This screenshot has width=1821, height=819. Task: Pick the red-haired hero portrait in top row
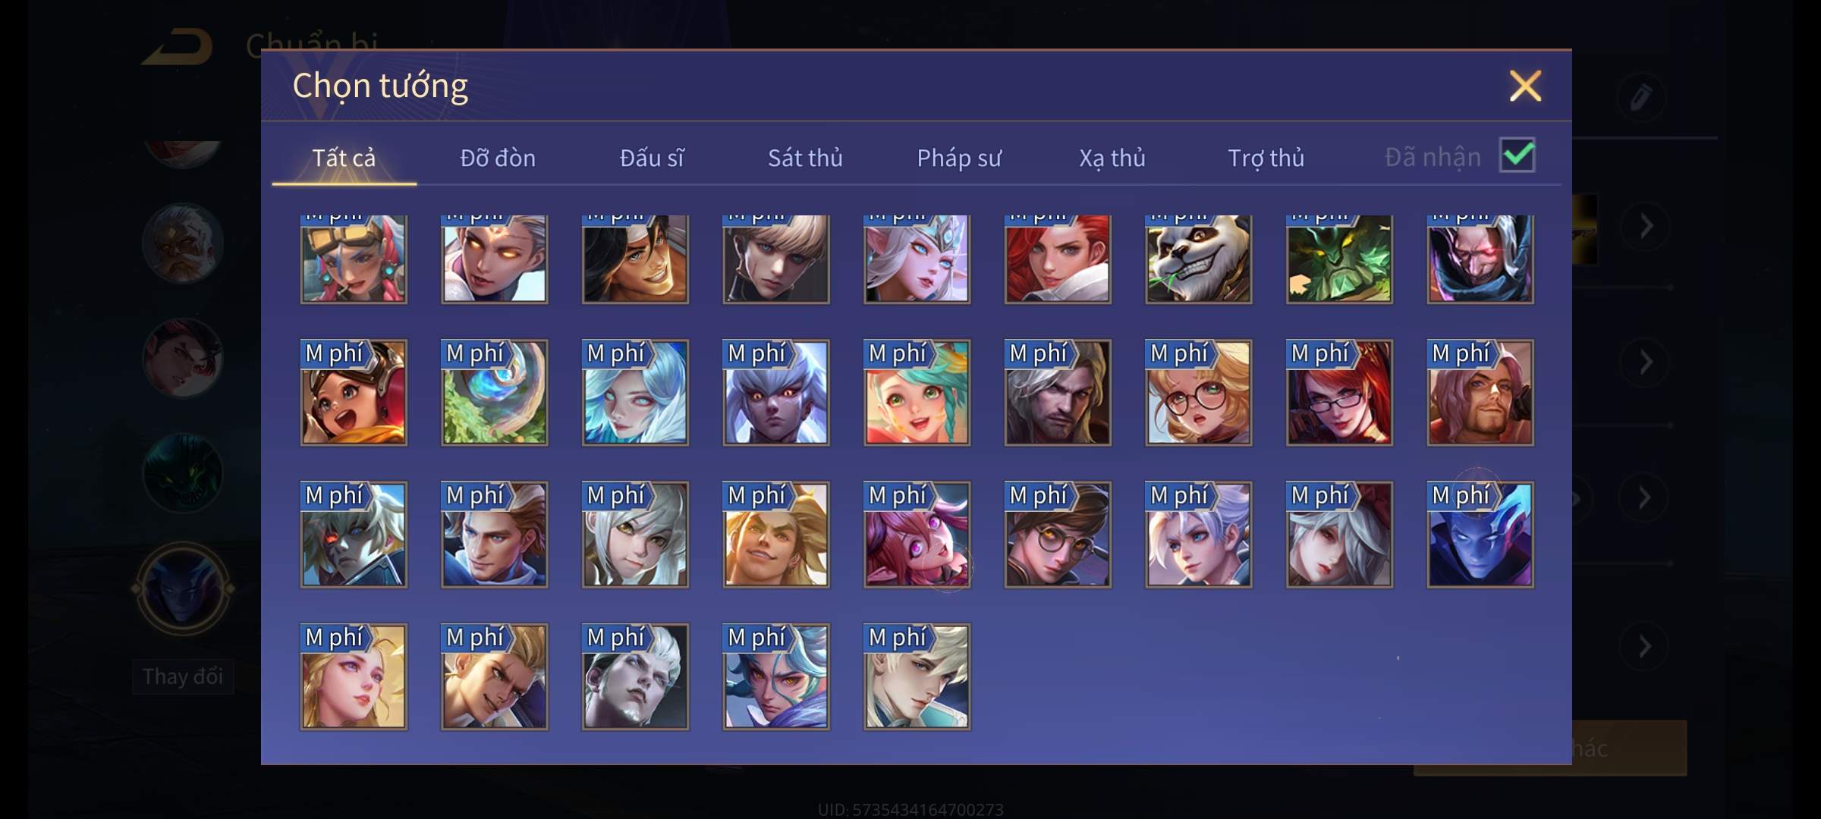click(x=1058, y=259)
